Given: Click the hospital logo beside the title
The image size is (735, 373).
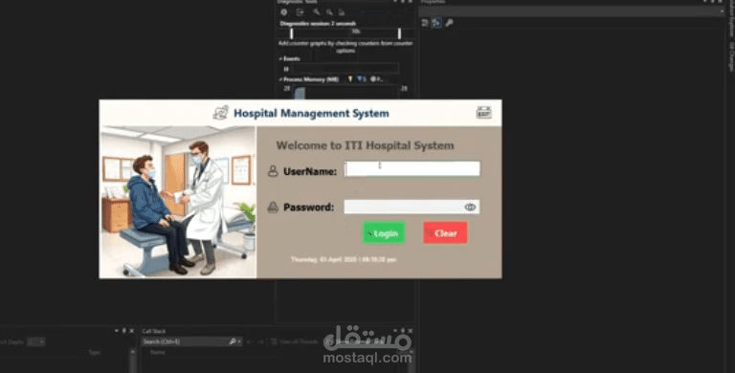Looking at the screenshot, I should (x=221, y=113).
